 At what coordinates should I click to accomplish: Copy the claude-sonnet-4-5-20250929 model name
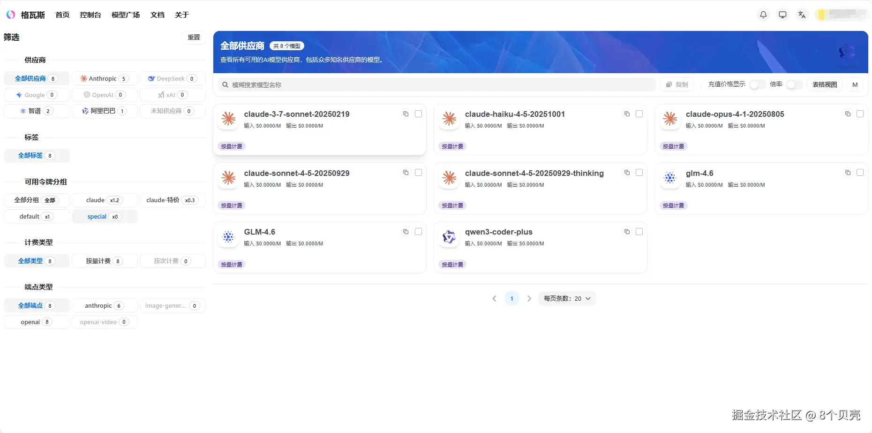coord(406,173)
